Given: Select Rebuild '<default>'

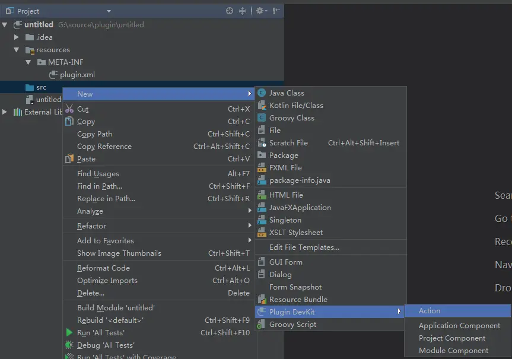Looking at the screenshot, I should 158,320.
